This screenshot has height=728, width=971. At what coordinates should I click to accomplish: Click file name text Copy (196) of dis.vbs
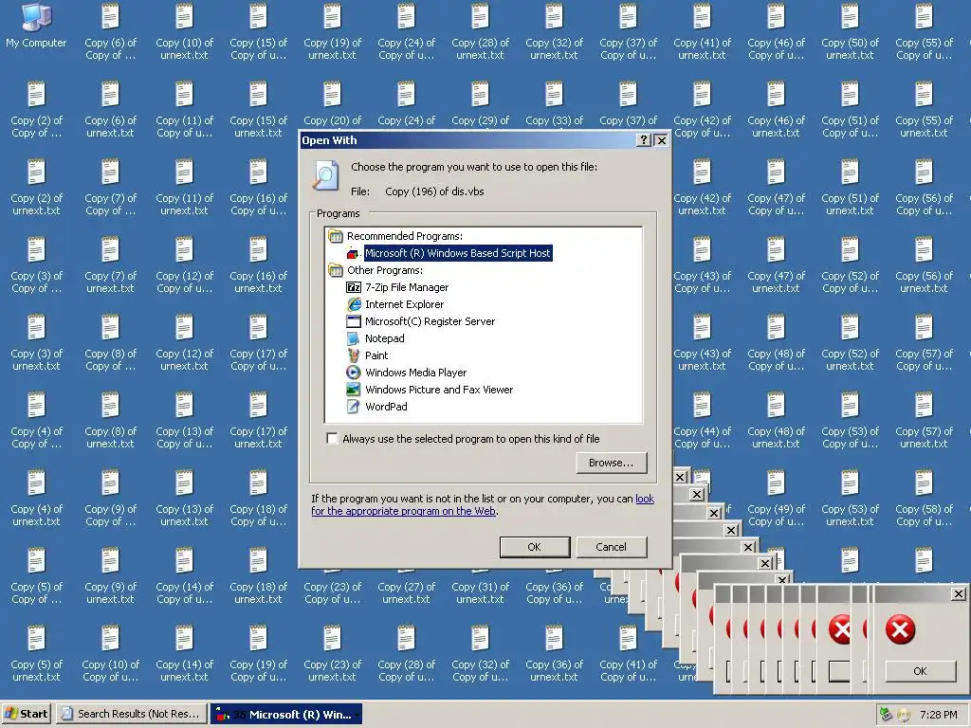[434, 191]
